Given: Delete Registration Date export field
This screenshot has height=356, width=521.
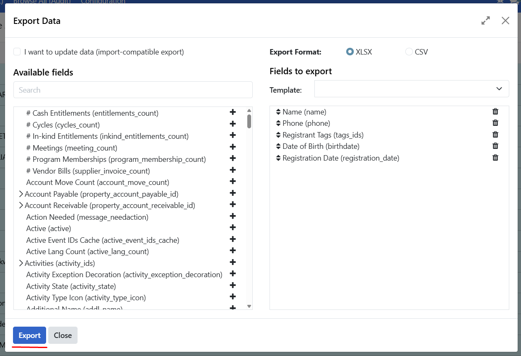Looking at the screenshot, I should click(x=495, y=157).
